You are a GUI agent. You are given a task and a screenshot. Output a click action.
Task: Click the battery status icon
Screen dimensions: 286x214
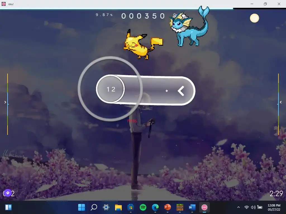tap(260, 207)
